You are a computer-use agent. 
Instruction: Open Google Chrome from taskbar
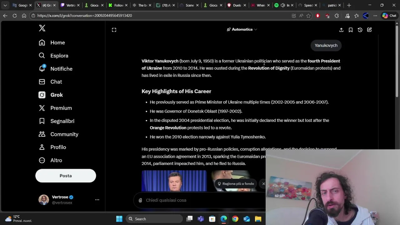point(235,219)
